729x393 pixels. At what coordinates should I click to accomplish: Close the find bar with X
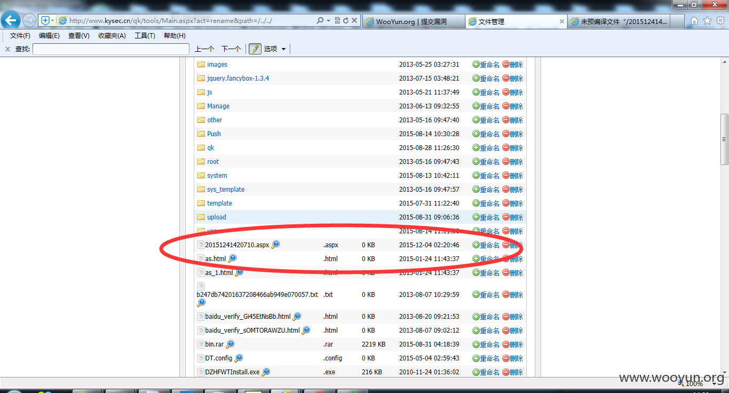coord(7,49)
